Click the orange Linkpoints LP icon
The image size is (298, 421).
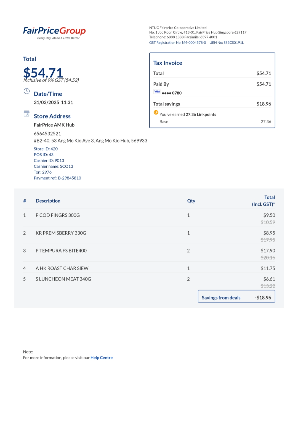[x=156, y=112]
